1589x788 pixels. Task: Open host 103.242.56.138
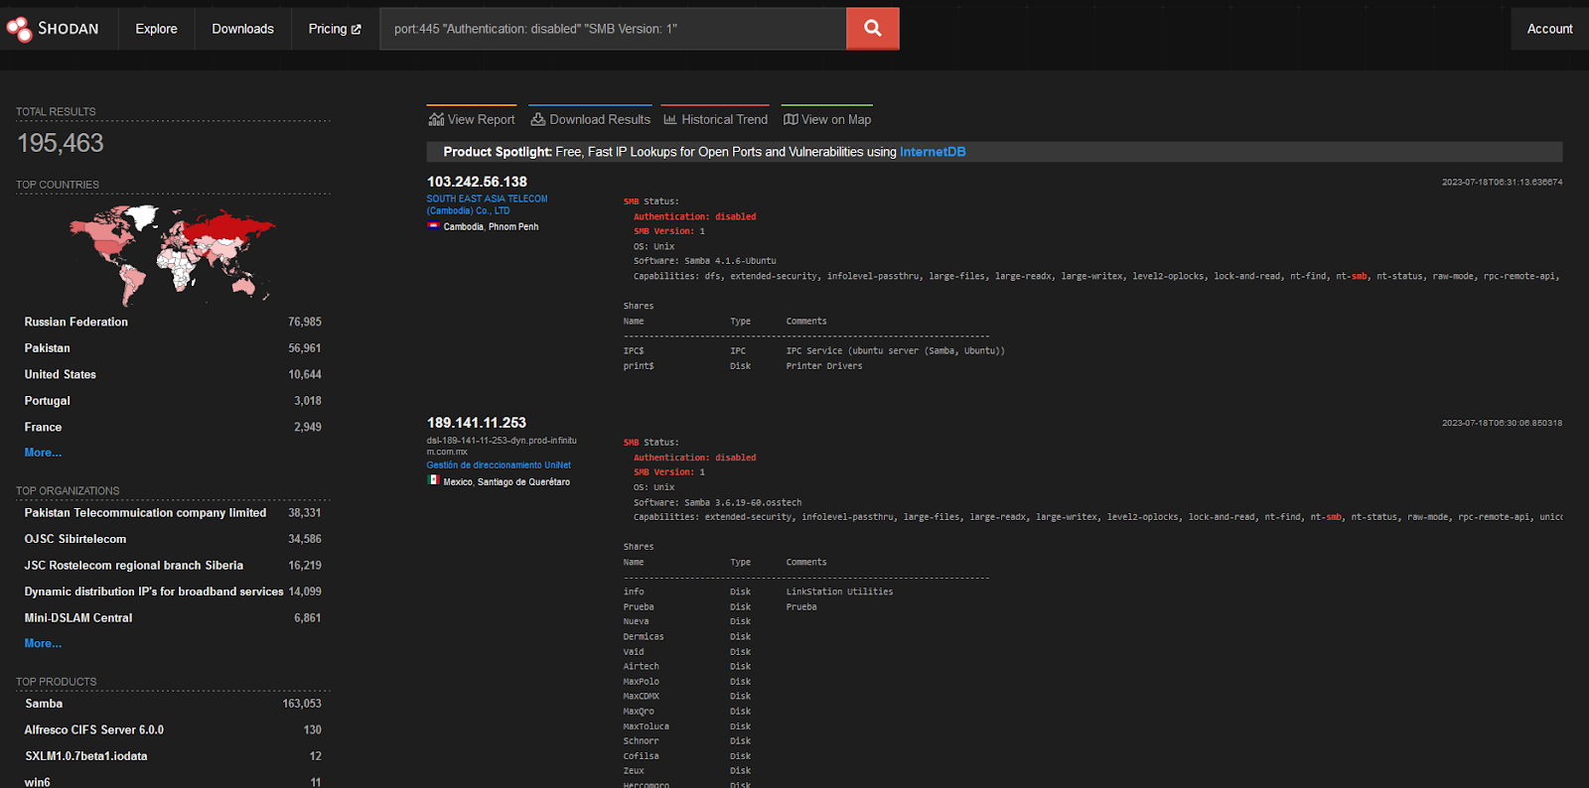tap(477, 182)
